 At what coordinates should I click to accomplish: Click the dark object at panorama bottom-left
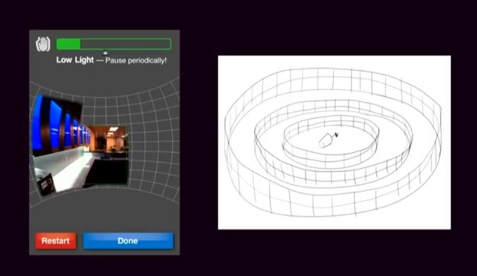[46, 184]
